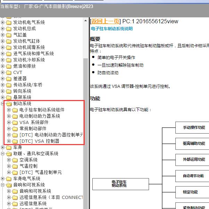Click the 发动机冷却系统 folder icon

9,60
